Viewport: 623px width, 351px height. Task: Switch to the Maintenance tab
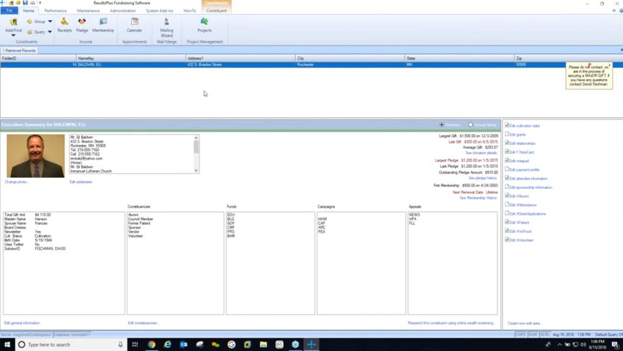(88, 11)
